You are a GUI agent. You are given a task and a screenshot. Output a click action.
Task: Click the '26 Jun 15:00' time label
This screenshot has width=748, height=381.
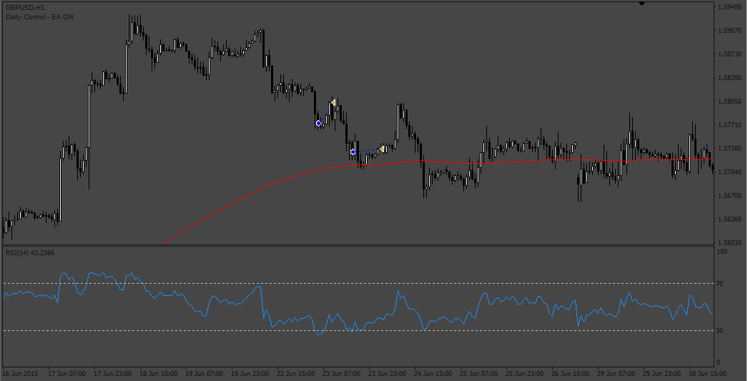click(571, 374)
